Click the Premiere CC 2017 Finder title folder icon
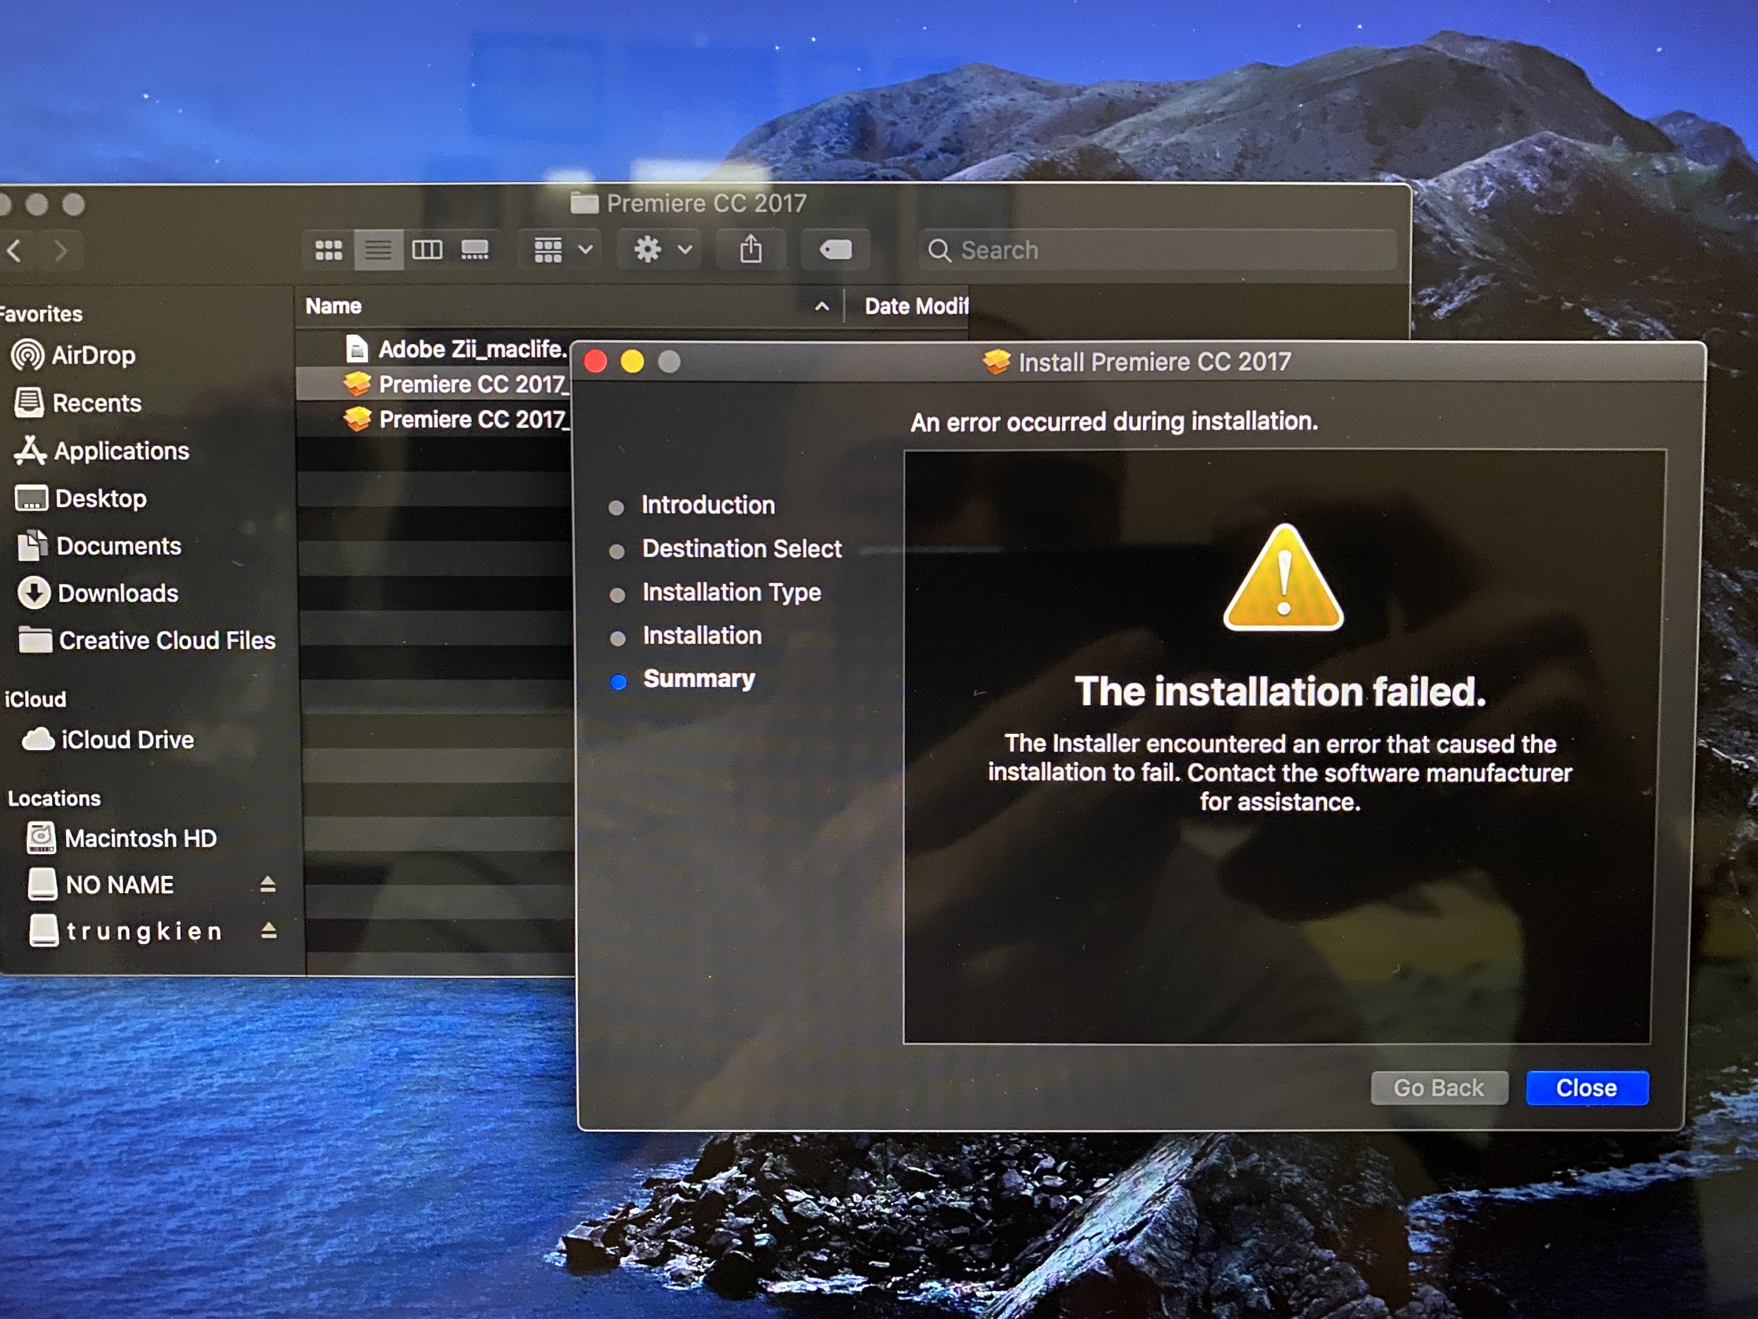This screenshot has height=1319, width=1758. [584, 204]
